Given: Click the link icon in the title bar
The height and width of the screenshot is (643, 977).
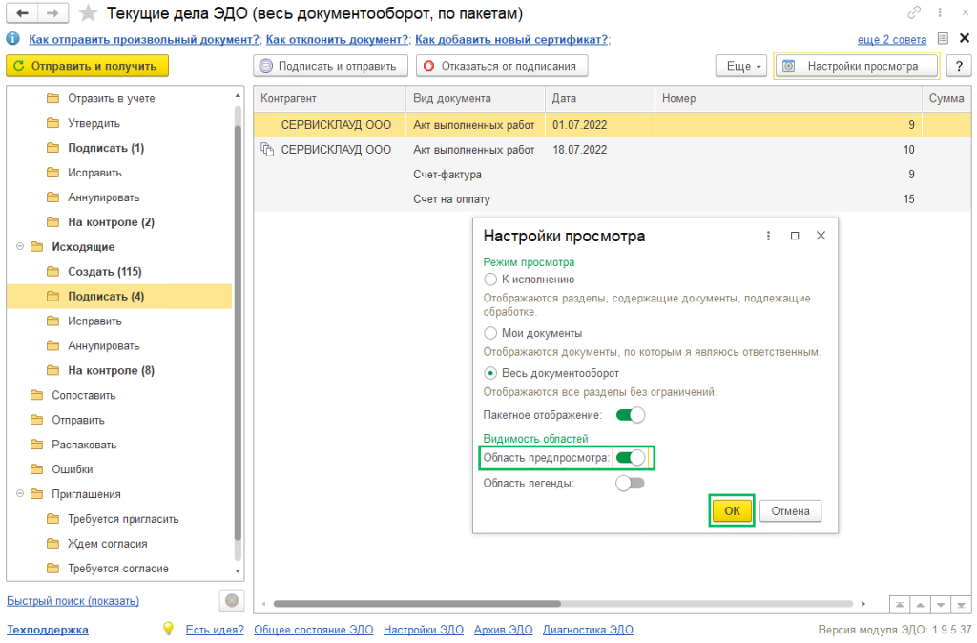Looking at the screenshot, I should point(915,12).
